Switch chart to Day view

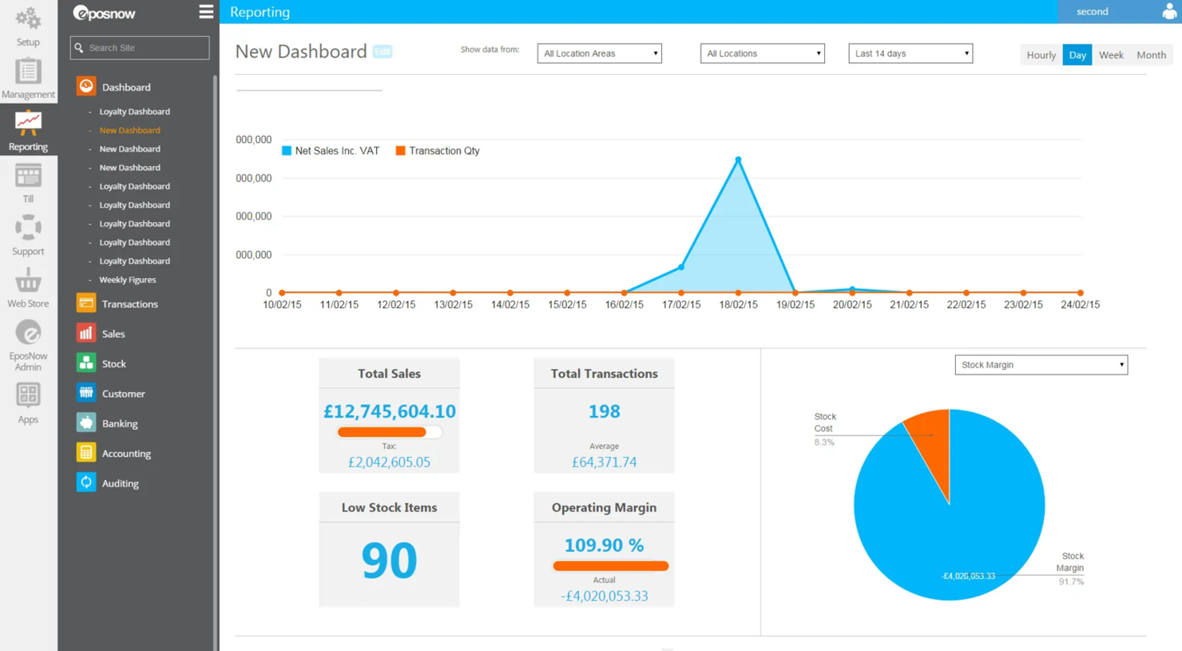[1077, 55]
